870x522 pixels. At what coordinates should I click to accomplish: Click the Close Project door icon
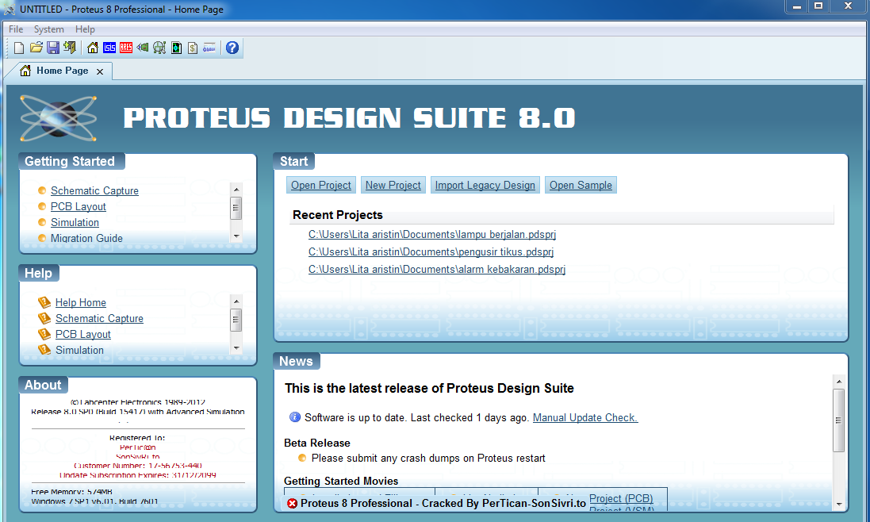pos(69,48)
